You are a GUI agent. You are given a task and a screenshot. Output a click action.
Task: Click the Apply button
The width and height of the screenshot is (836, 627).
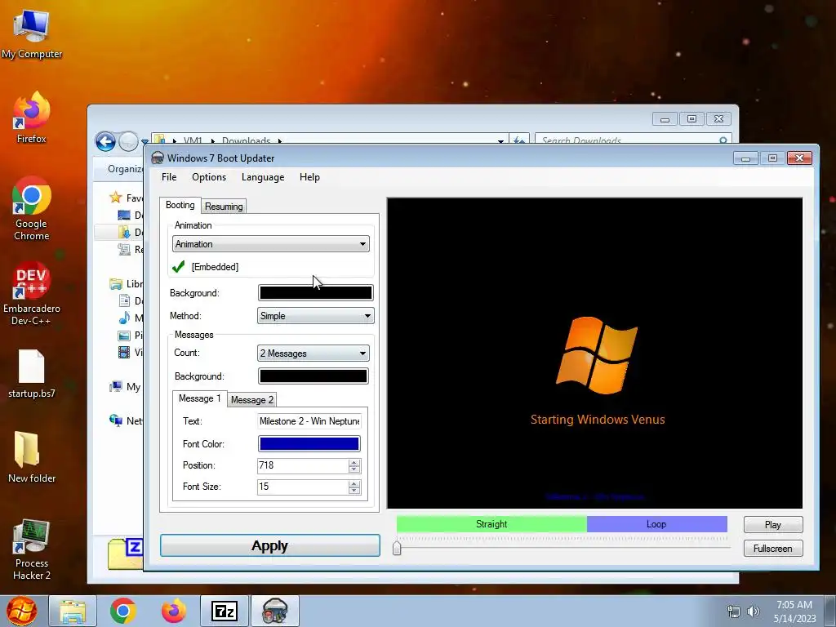269,545
